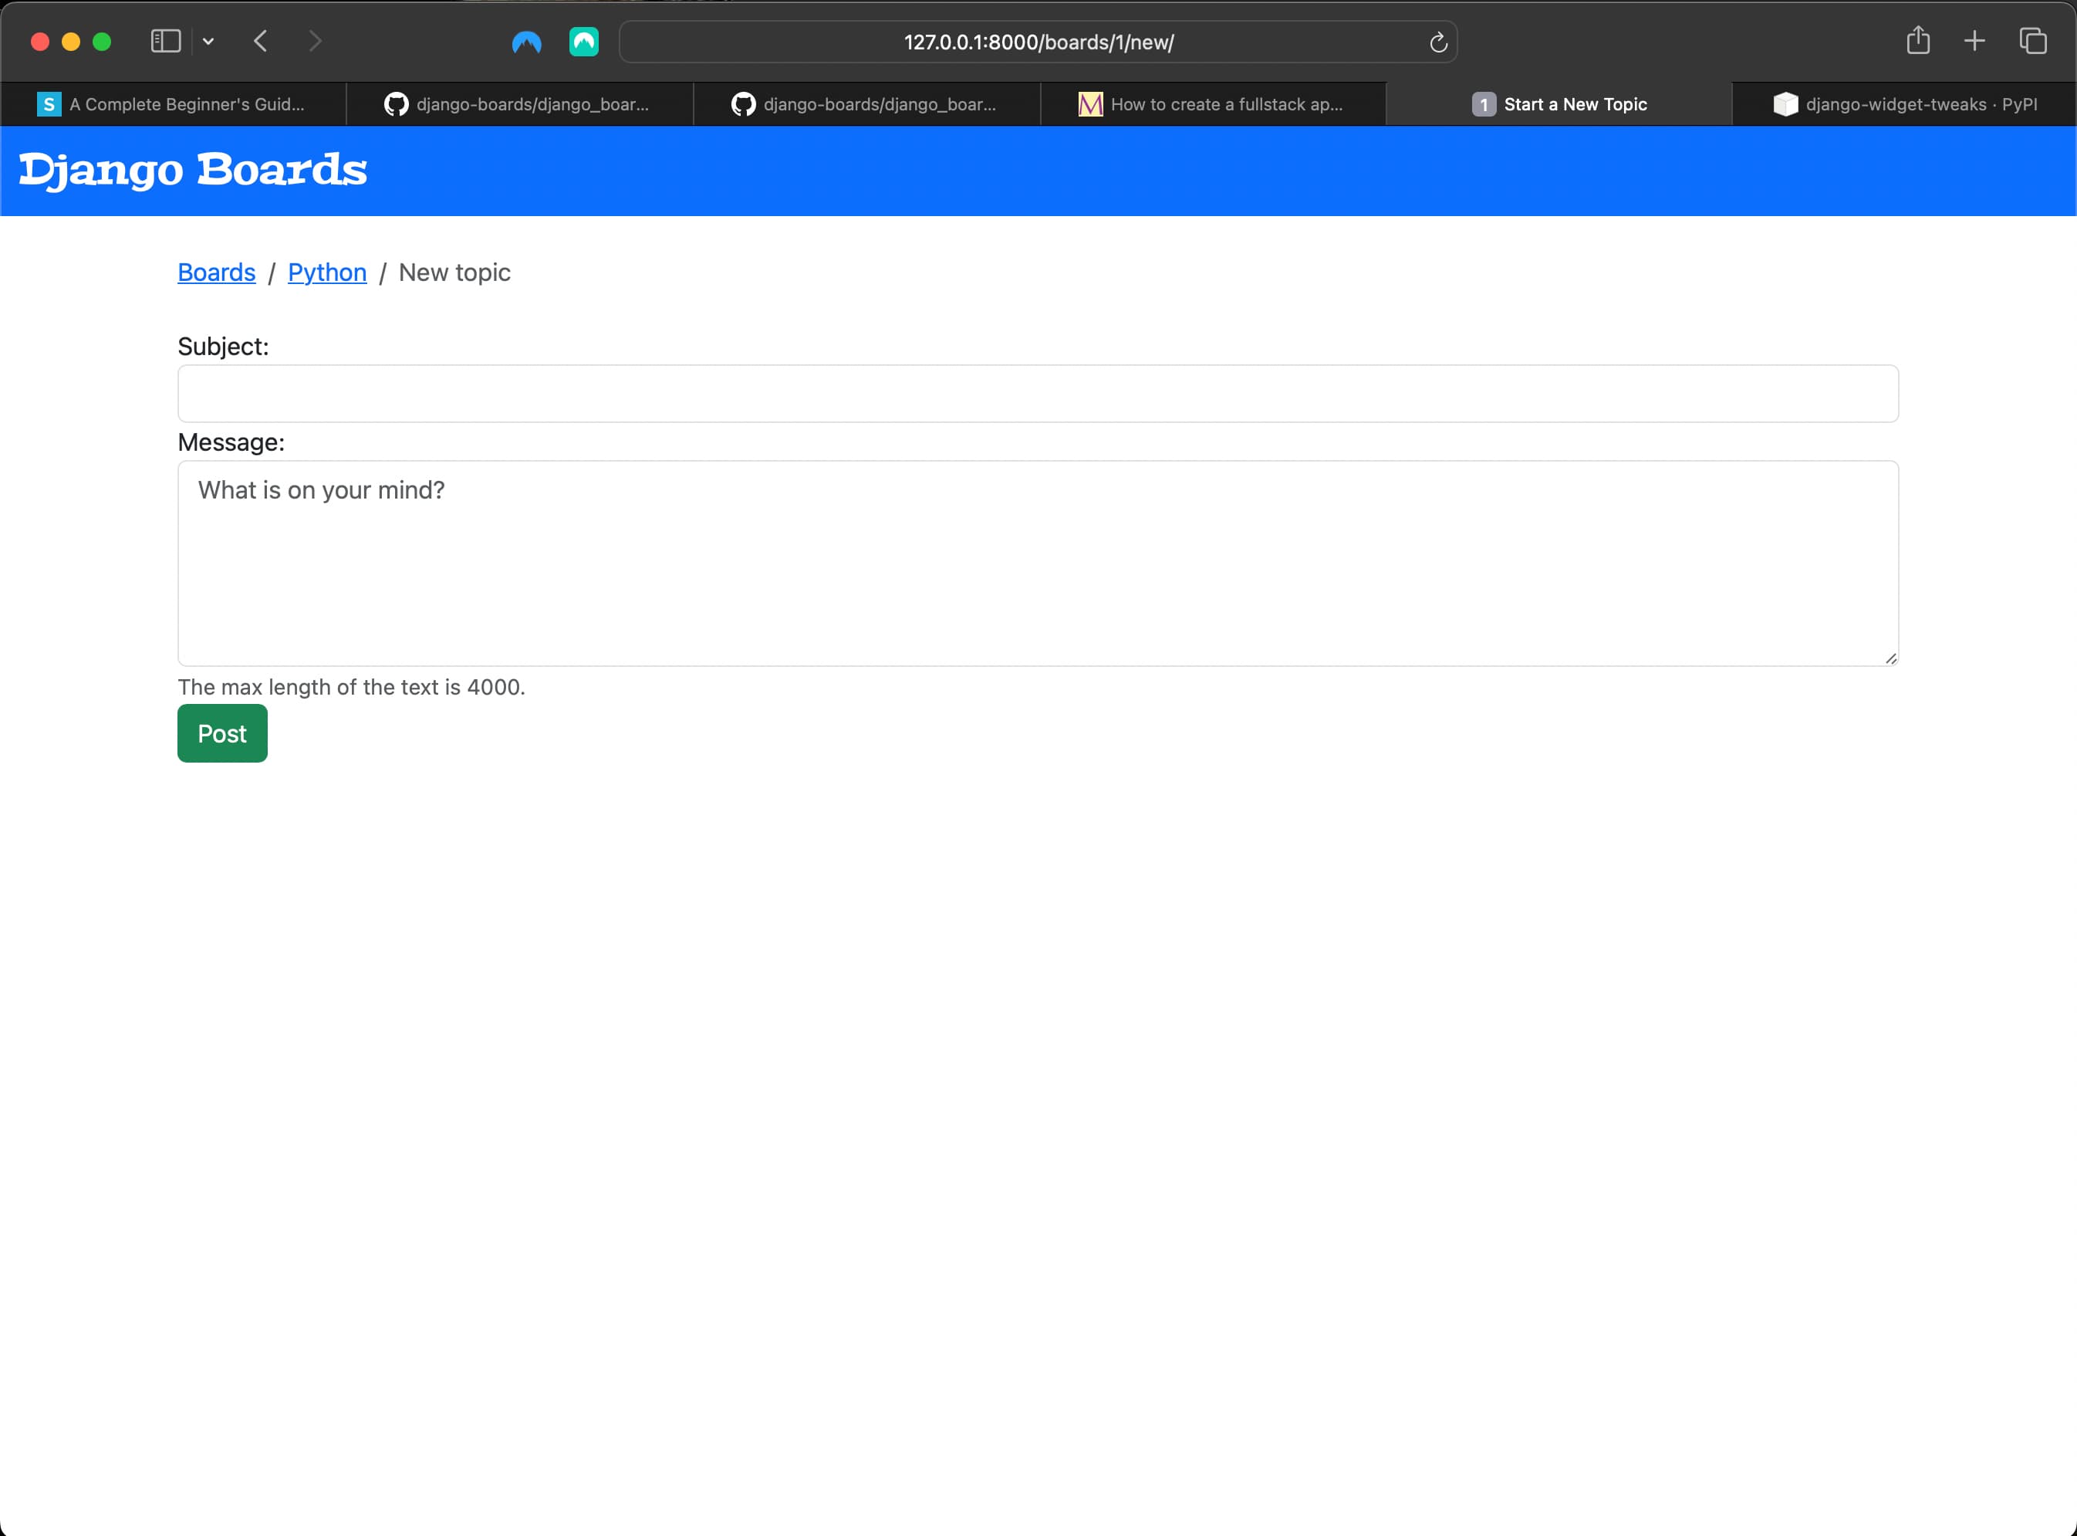Switch to second django-boards GitHub tab

[x=866, y=104]
